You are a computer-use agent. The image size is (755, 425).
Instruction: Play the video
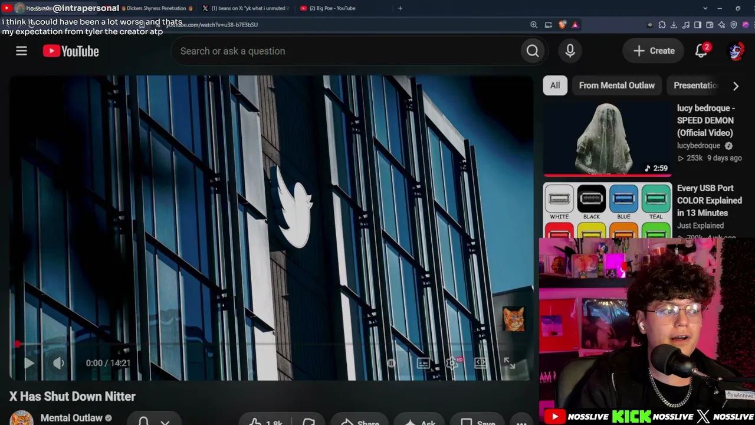tap(28, 363)
